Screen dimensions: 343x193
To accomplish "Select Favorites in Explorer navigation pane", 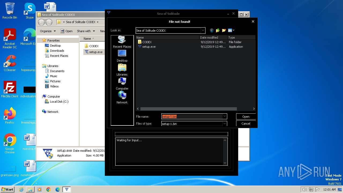I will click(53, 40).
